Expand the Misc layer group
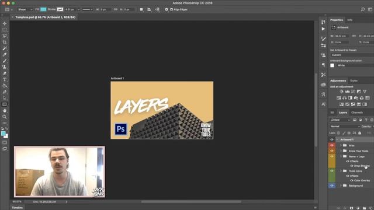The width and height of the screenshot is (374, 210). pyautogui.click(x=341, y=145)
